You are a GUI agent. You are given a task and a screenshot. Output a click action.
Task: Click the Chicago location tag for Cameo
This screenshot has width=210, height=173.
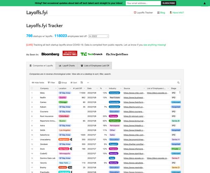[63, 102]
